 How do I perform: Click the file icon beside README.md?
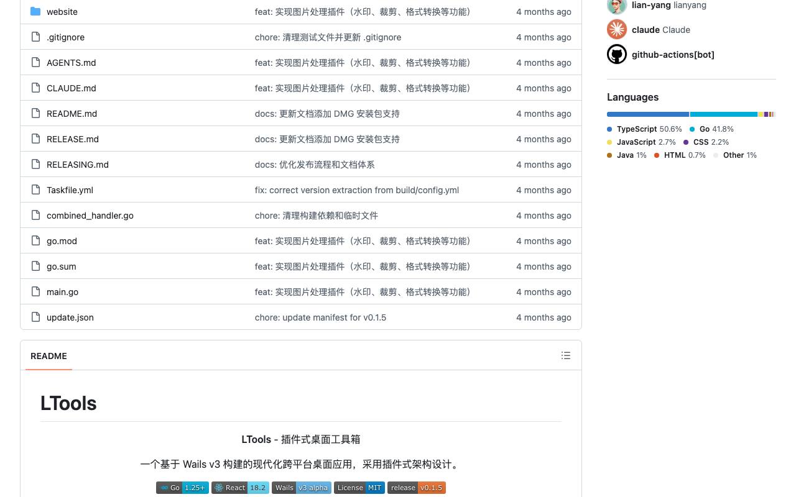[x=35, y=114]
